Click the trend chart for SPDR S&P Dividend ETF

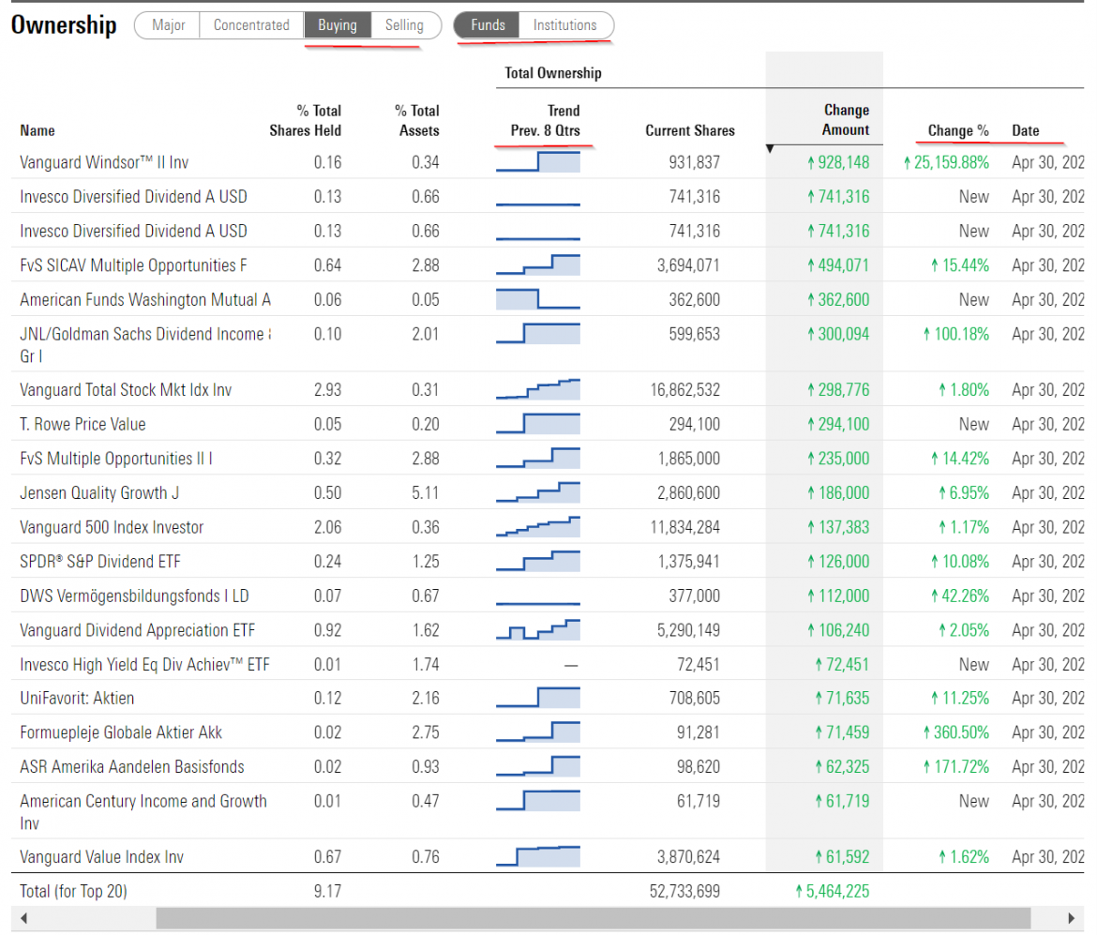pyautogui.click(x=538, y=561)
